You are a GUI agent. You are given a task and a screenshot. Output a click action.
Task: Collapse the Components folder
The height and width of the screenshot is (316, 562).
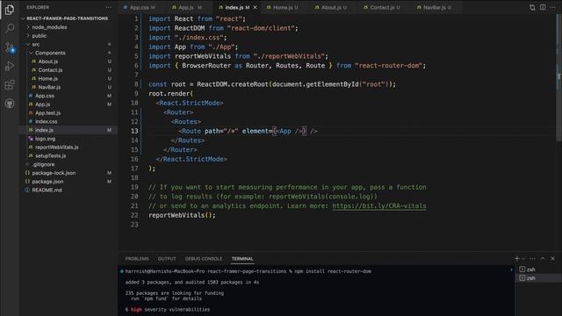50,53
